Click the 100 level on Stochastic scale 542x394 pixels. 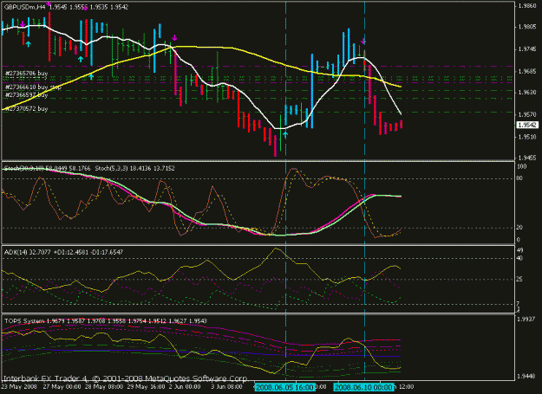click(x=521, y=166)
